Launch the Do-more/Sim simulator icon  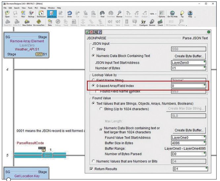pos(39,23)
